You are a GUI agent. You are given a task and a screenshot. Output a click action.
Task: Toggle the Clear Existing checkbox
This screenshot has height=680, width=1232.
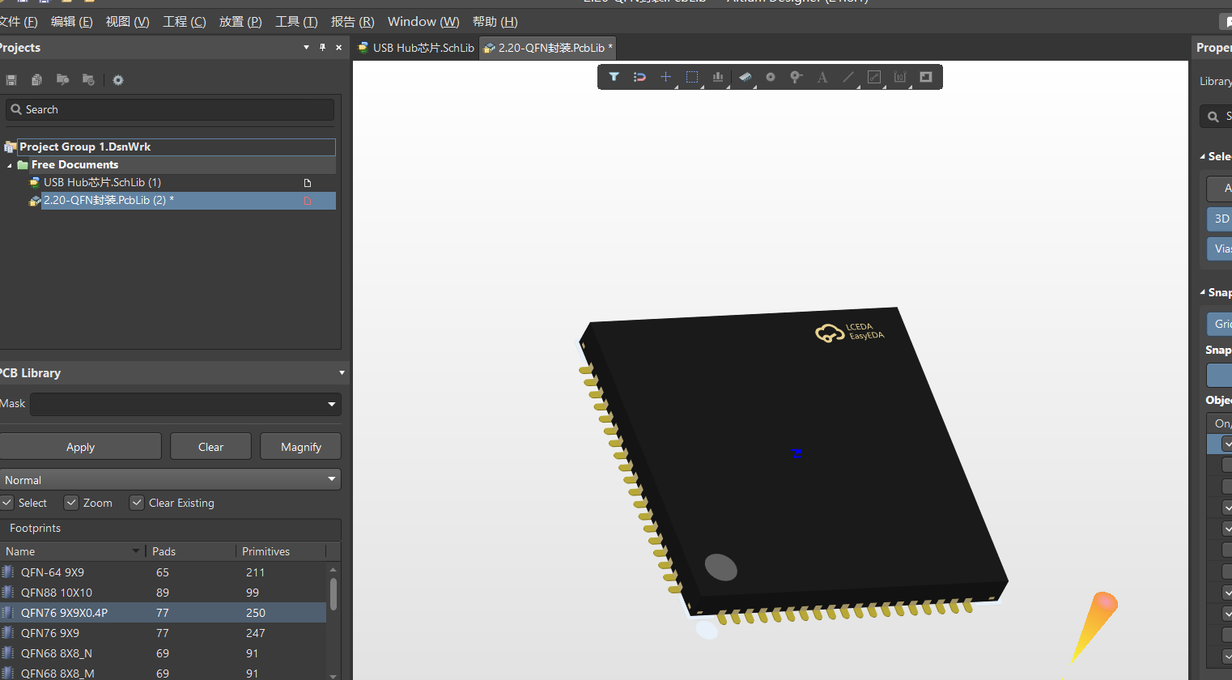point(137,503)
